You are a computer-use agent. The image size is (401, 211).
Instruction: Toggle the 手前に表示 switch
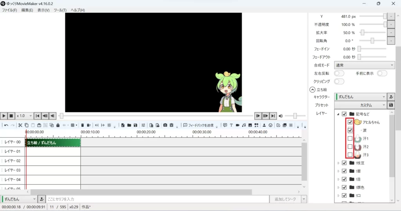pos(382,74)
